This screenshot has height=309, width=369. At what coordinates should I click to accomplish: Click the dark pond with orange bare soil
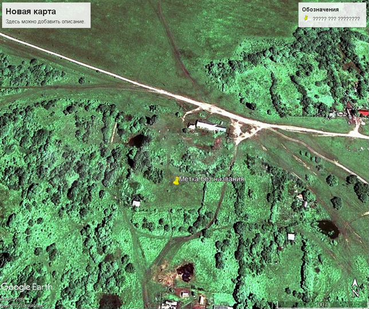184,272
